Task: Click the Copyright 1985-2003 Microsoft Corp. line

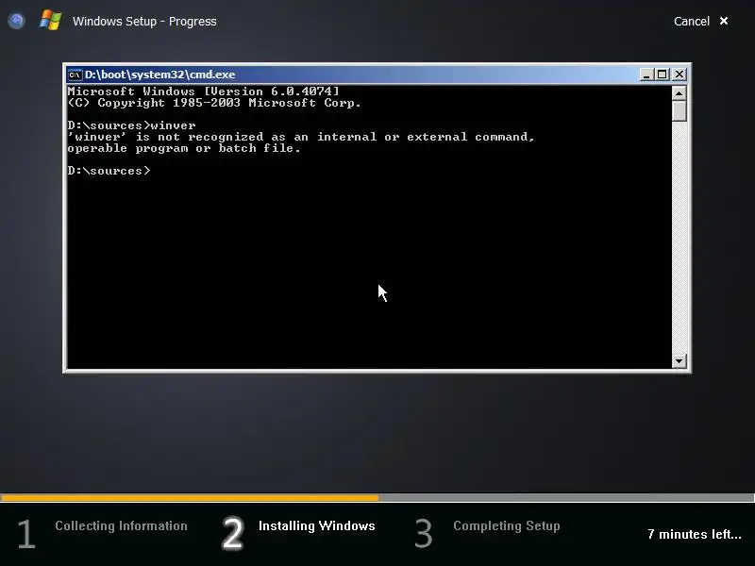Action: pos(214,103)
